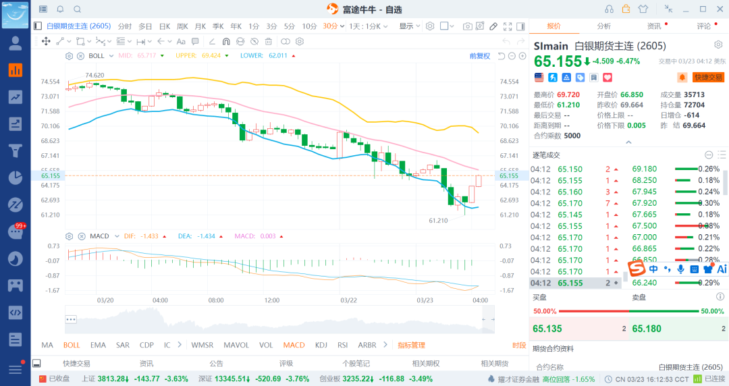
Task: Click the price alert bell icon
Action: coord(682,78)
